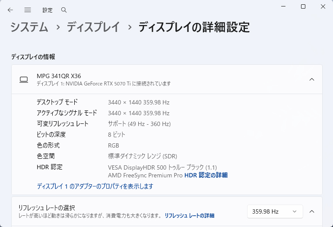Click the RGB color format value

point(114,145)
